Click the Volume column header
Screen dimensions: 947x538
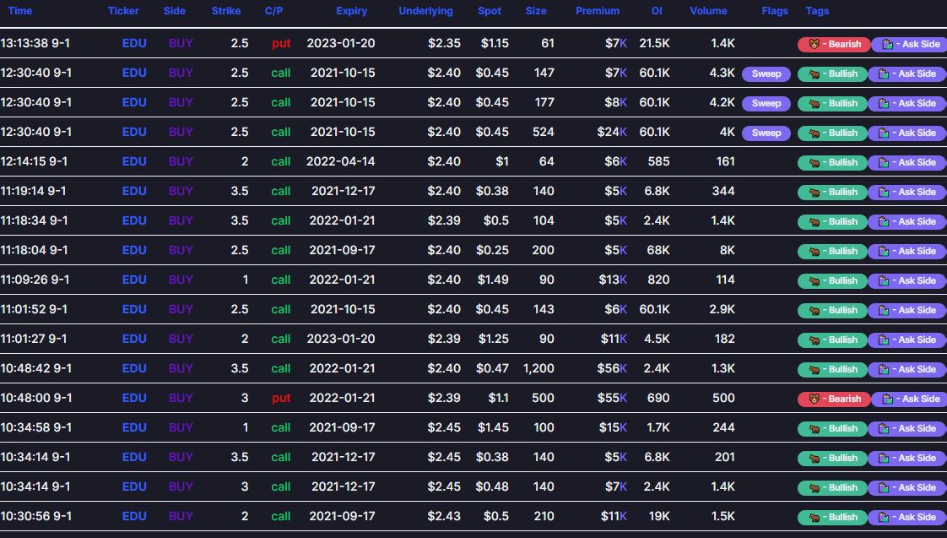click(708, 11)
